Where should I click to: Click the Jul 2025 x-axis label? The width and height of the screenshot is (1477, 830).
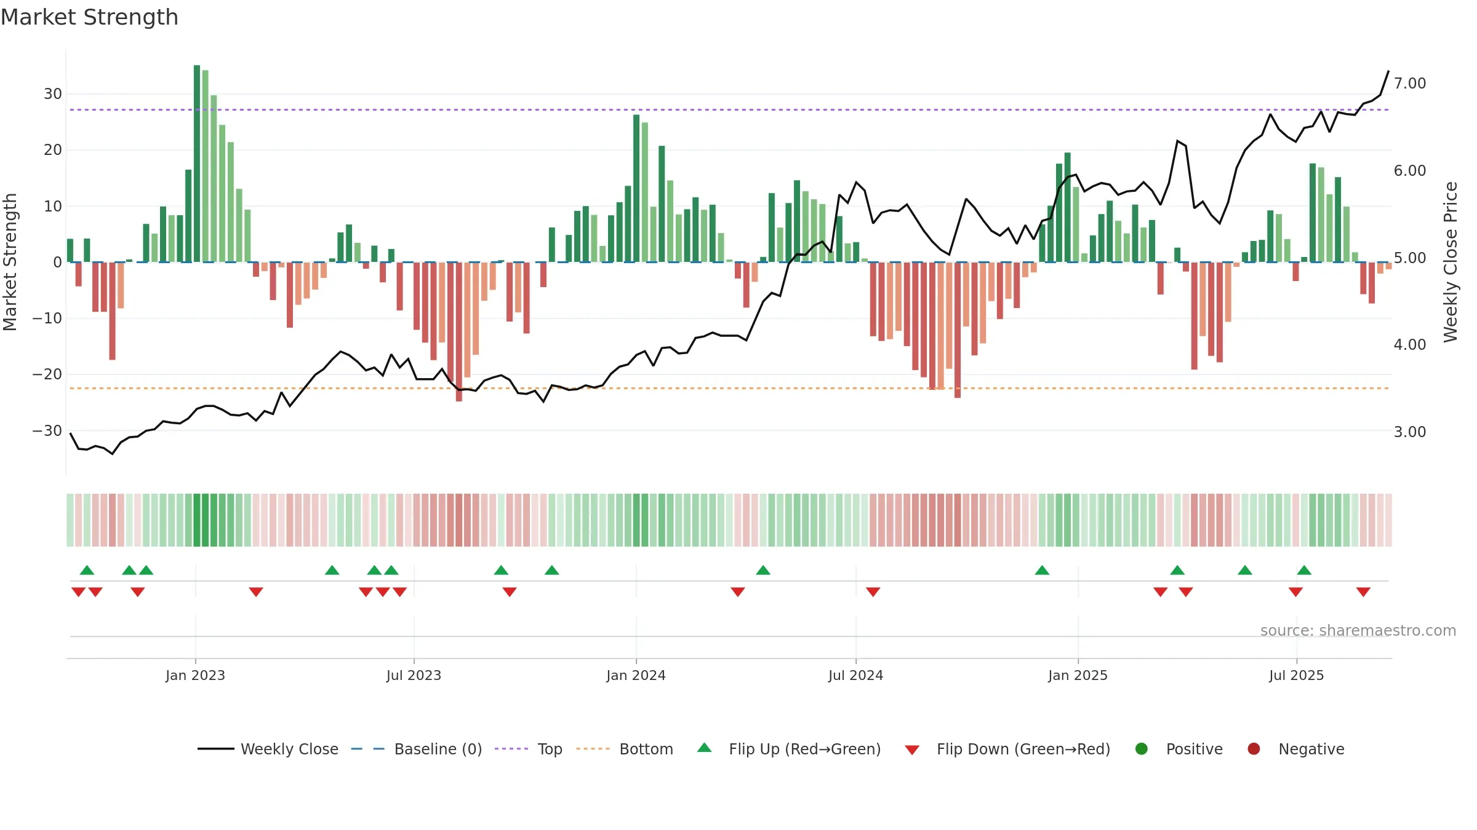click(x=1296, y=676)
